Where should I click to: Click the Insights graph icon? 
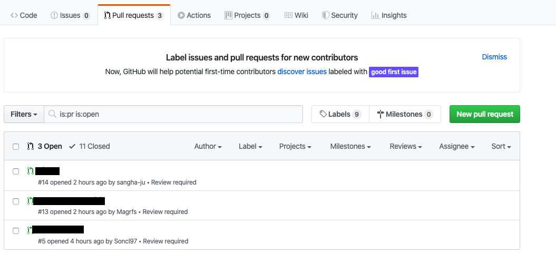click(376, 15)
